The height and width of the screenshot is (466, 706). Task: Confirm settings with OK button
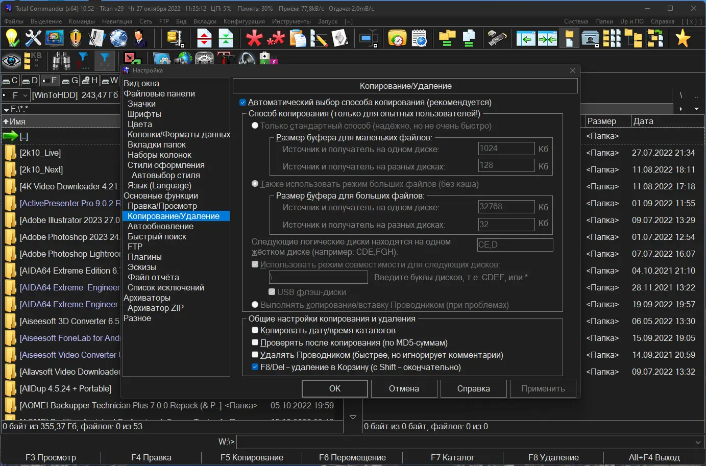[335, 388]
